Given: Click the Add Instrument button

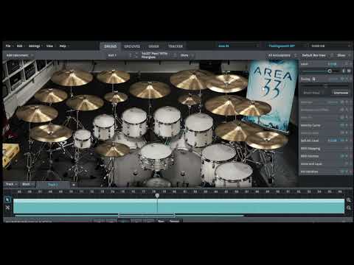Looking at the screenshot, I should [19, 55].
